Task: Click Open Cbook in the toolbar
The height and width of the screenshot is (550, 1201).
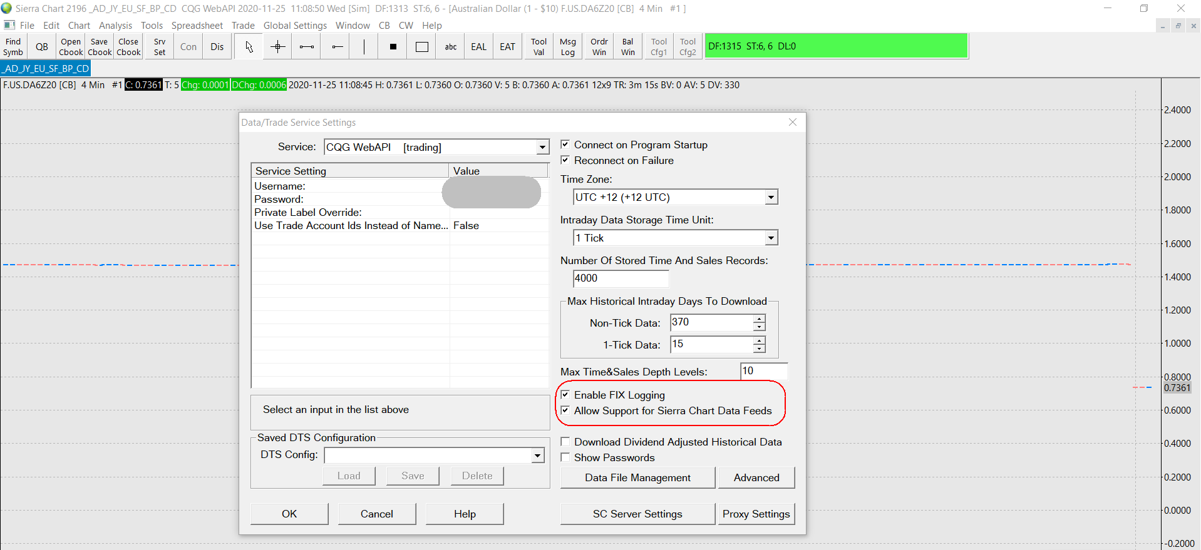Action: pyautogui.click(x=71, y=47)
